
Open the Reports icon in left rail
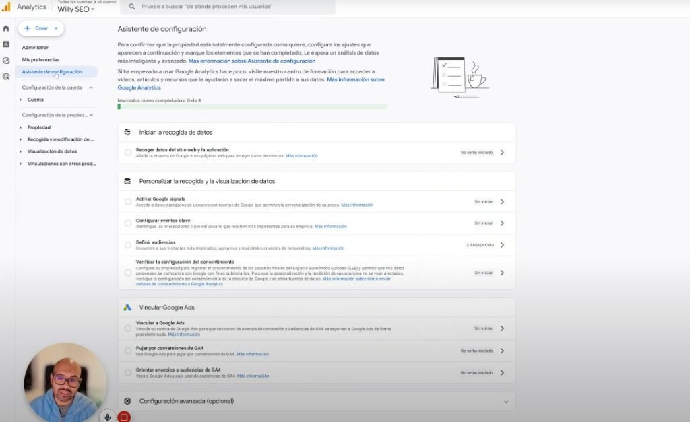(5, 44)
